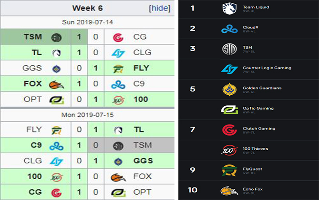Click the FOX logo in FOX vs C9 match
This screenshot has width=319, height=200.
(x=57, y=84)
